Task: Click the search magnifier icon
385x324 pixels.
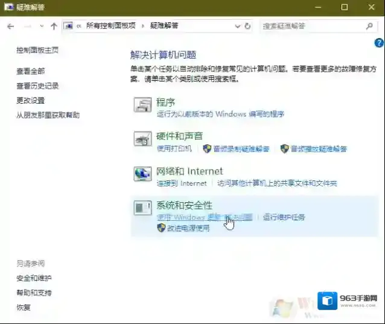Action: pos(369,26)
